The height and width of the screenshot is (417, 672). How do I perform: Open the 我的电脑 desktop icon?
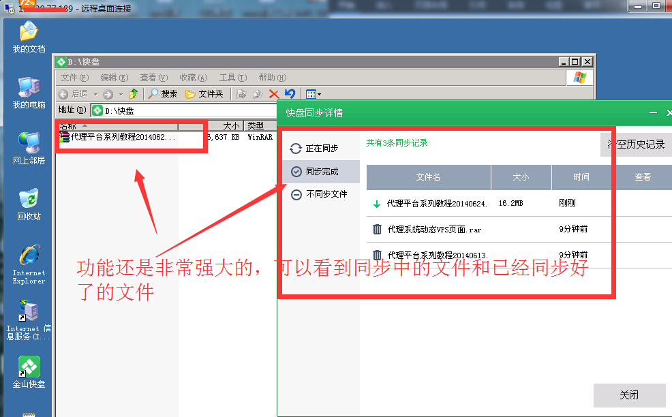29,93
